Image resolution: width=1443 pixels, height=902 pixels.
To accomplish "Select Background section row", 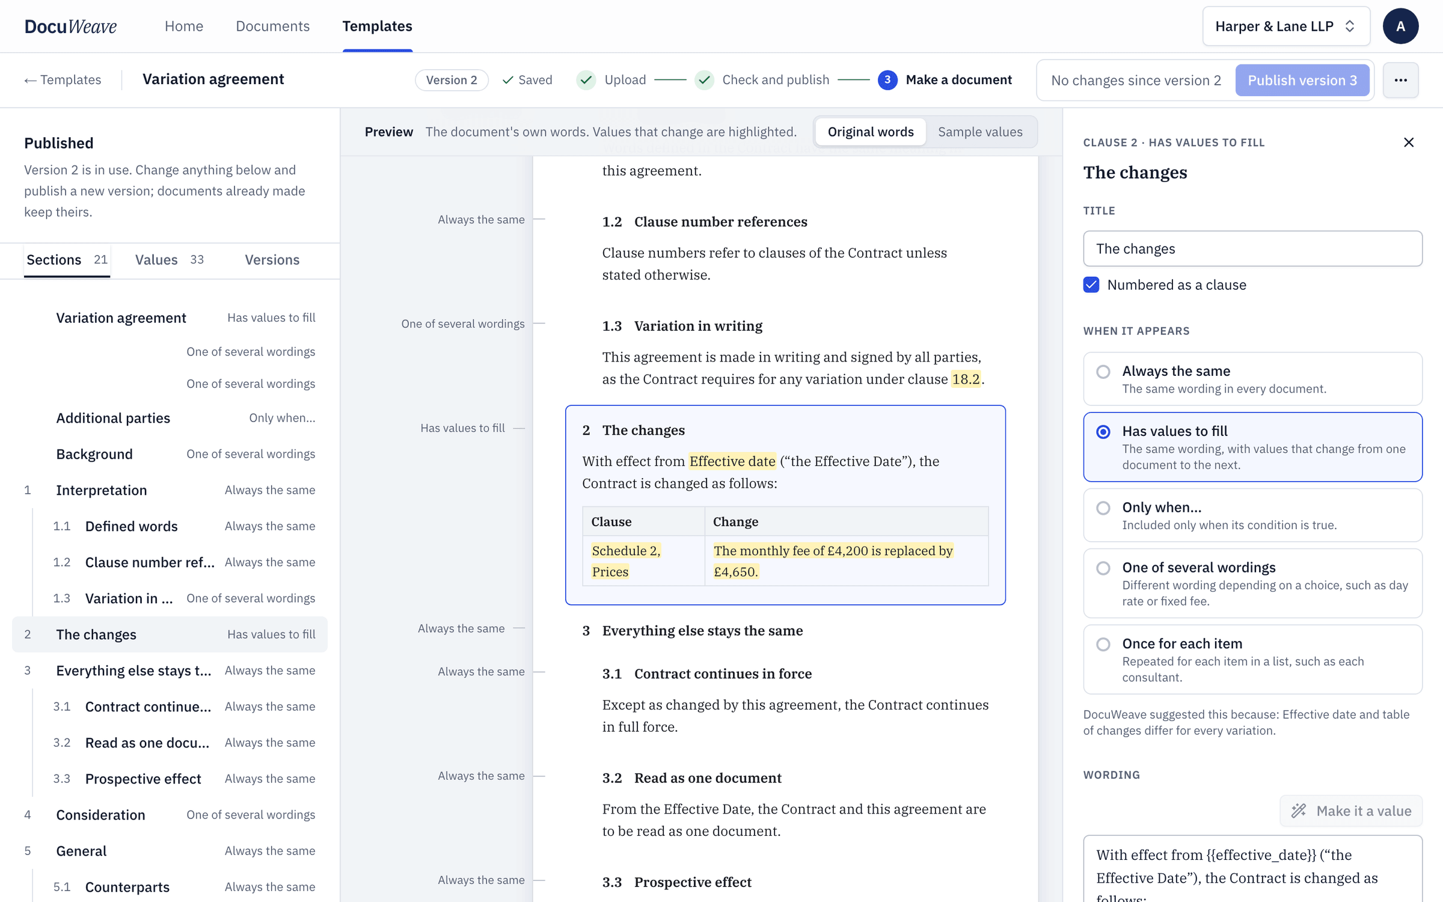I will 170,454.
